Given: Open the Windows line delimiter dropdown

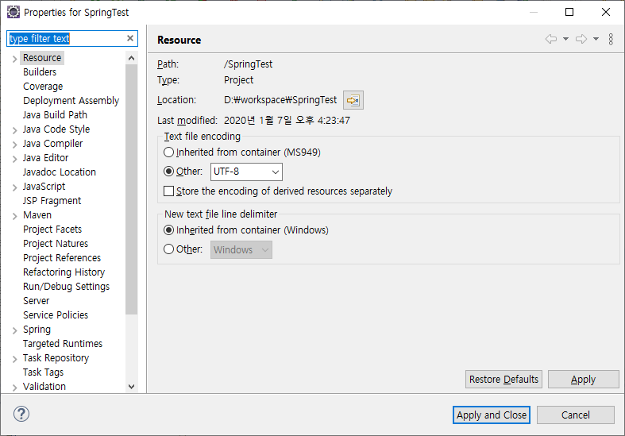Looking at the screenshot, I should click(241, 250).
